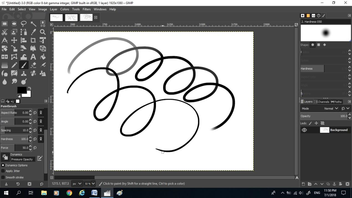The image size is (352, 198).
Task: Activate the Zoom magnifier tool
Action: point(43,32)
